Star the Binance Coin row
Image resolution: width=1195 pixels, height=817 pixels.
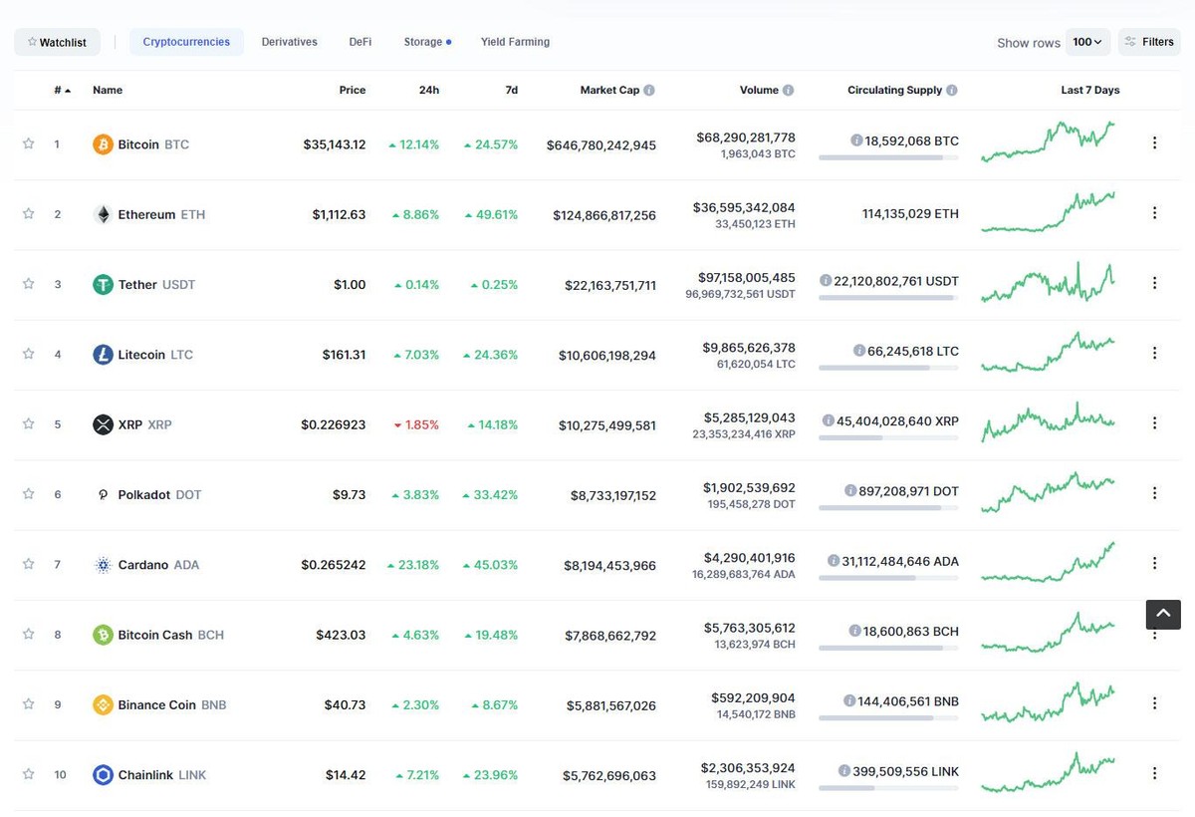coord(28,704)
